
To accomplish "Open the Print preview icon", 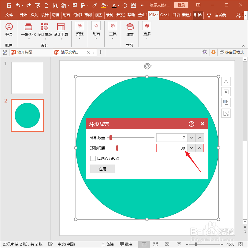I will click(55, 6).
